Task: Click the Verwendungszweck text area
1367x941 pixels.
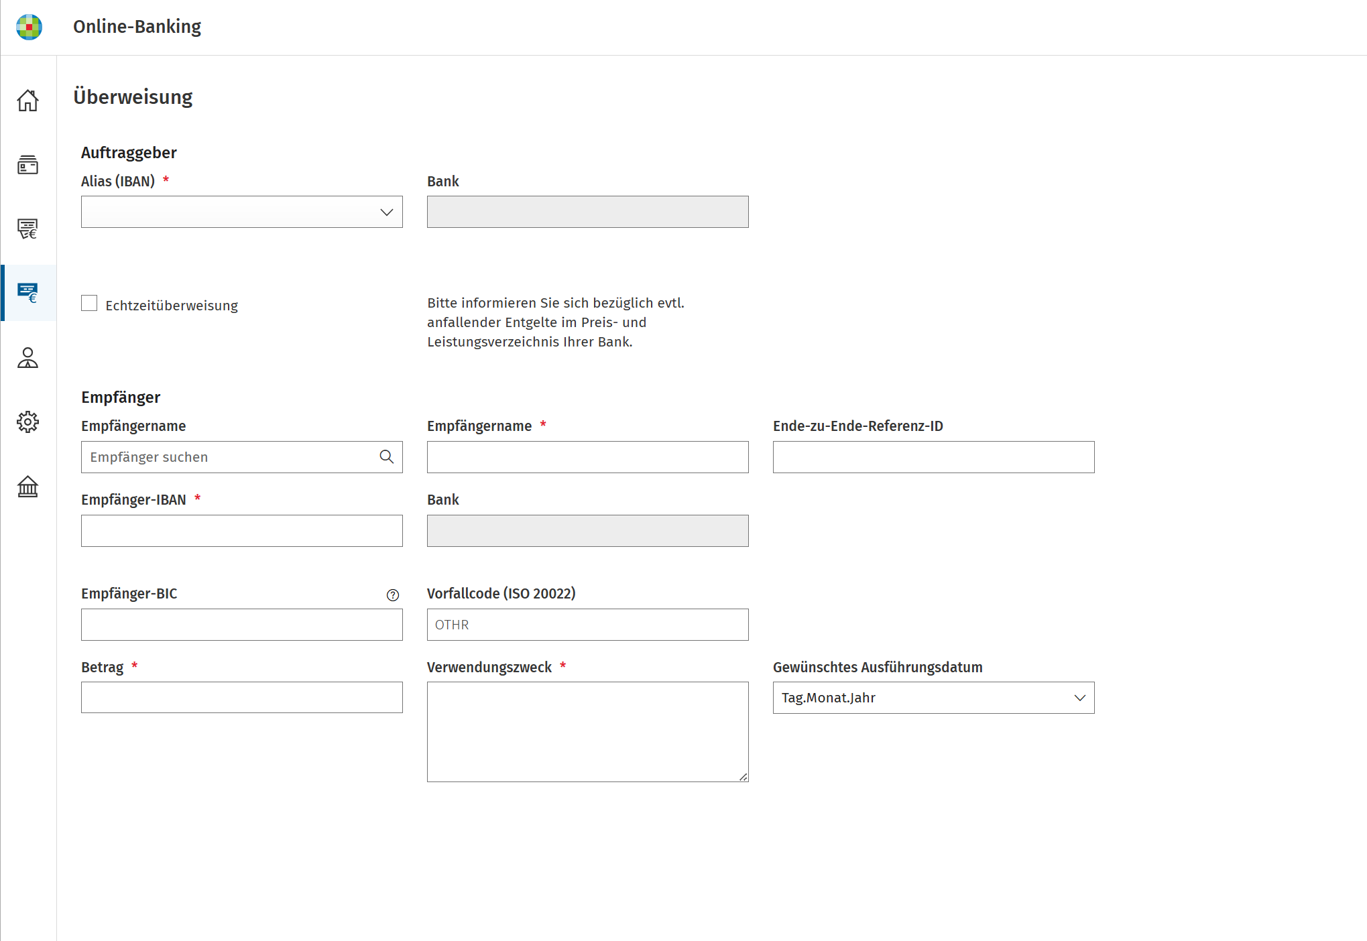Action: (x=588, y=732)
